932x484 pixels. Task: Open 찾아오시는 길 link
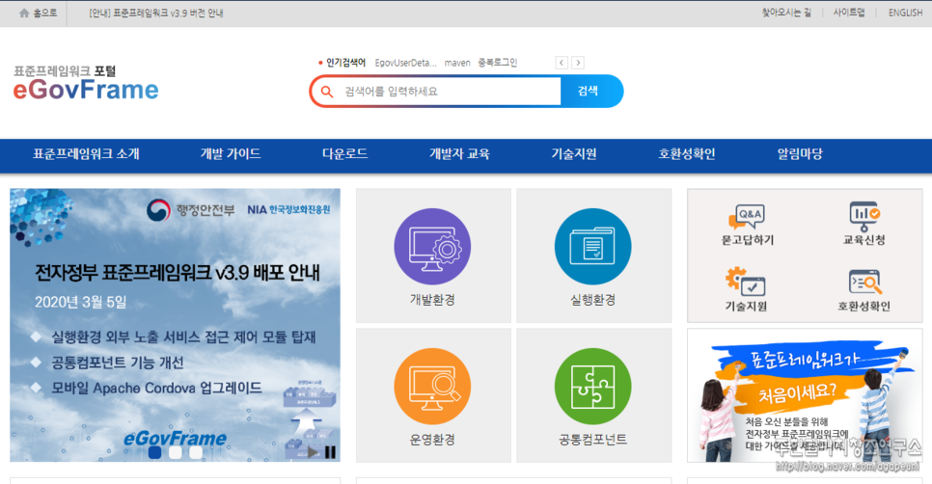[786, 13]
